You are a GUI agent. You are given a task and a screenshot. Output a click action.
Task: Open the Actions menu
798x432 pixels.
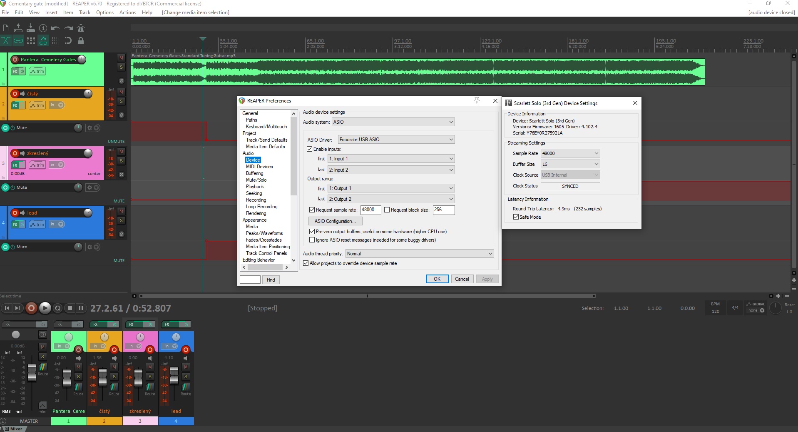tap(127, 12)
